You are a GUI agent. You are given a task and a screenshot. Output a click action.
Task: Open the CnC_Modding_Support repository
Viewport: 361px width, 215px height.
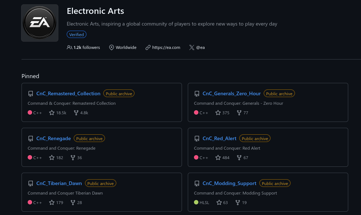(x=229, y=184)
